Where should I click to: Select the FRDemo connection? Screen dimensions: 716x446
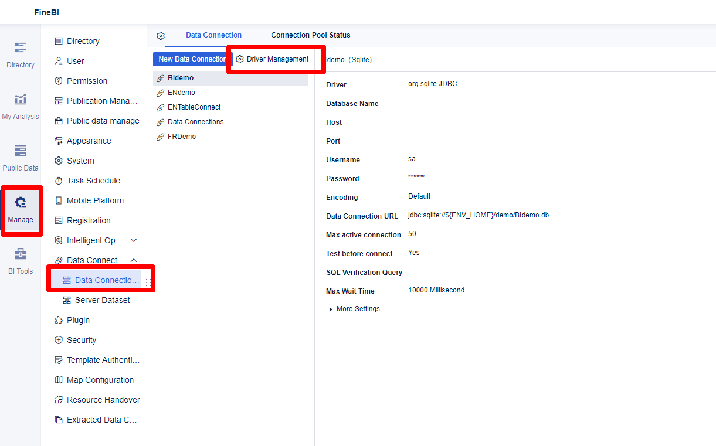230,137
